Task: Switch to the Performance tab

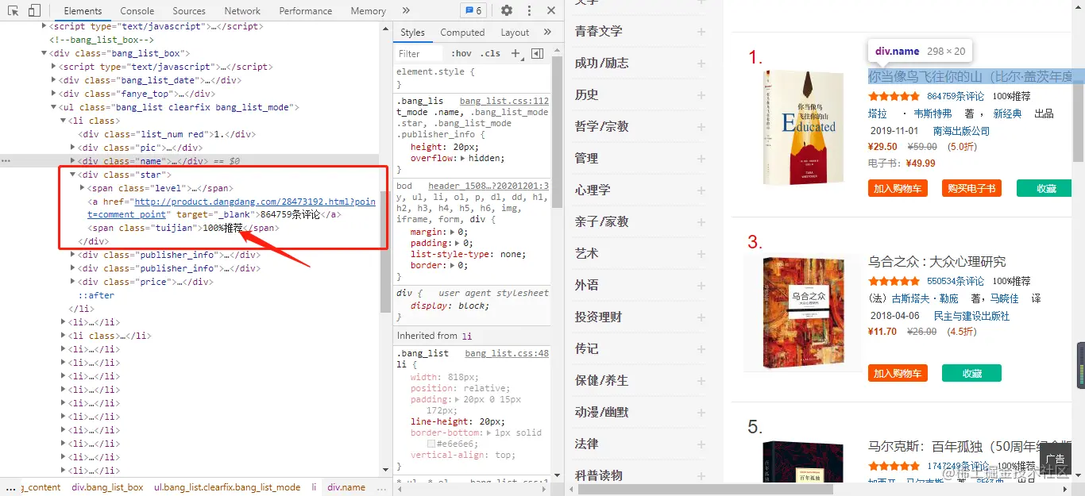Action: coord(306,11)
